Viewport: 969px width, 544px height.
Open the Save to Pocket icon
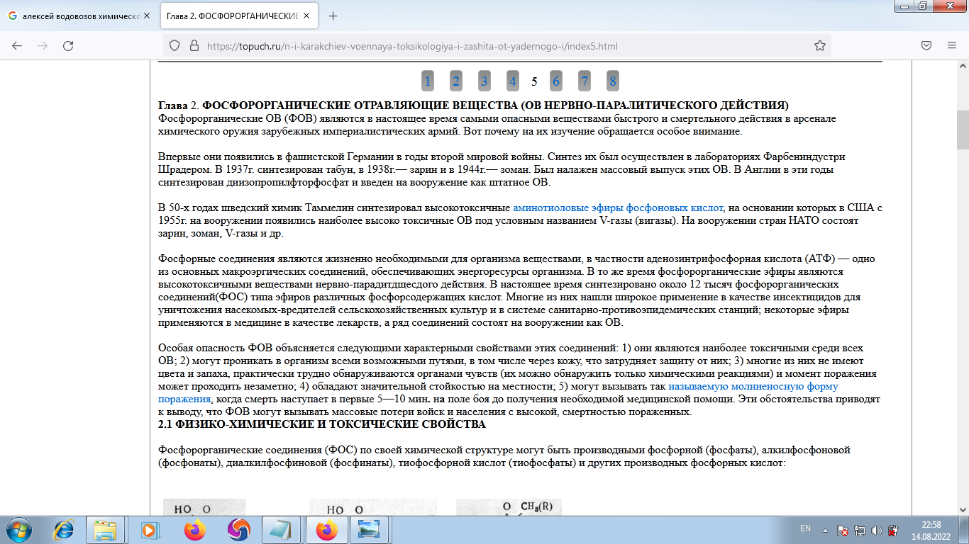tap(926, 45)
